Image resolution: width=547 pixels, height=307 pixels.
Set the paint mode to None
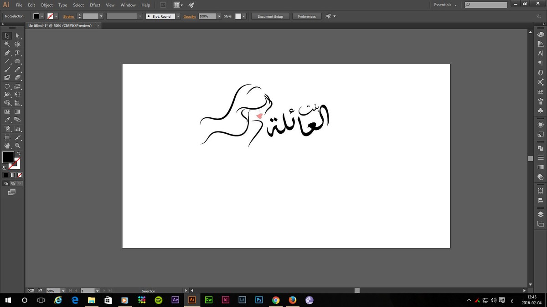(x=20, y=175)
